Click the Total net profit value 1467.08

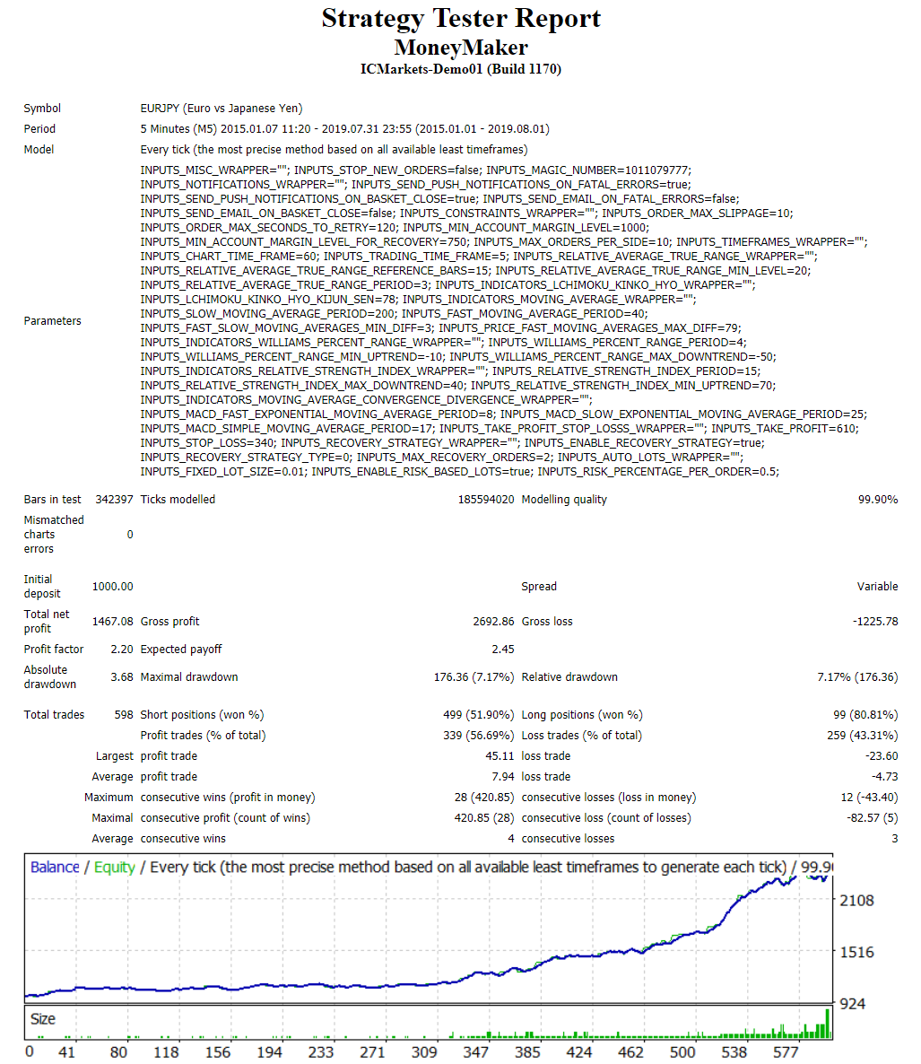(113, 622)
